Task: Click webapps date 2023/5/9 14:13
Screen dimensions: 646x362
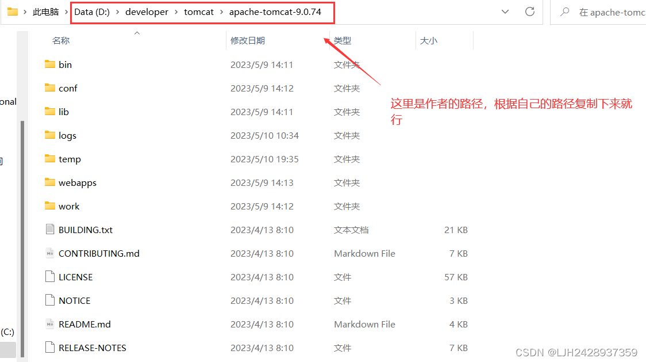Action: coord(262,182)
